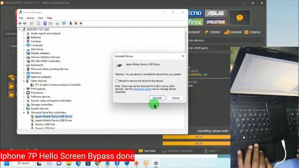Select the Display adapters category
The width and height of the screenshot is (299, 168).
40,53
